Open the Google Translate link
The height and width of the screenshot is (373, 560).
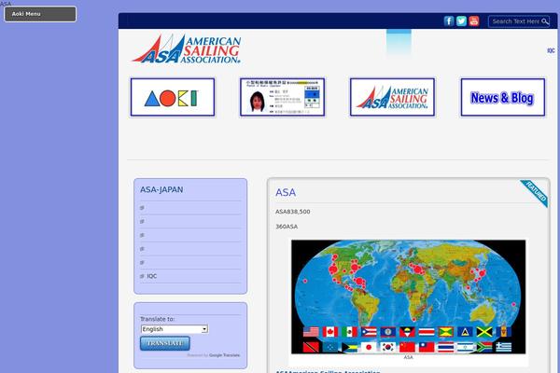point(224,355)
